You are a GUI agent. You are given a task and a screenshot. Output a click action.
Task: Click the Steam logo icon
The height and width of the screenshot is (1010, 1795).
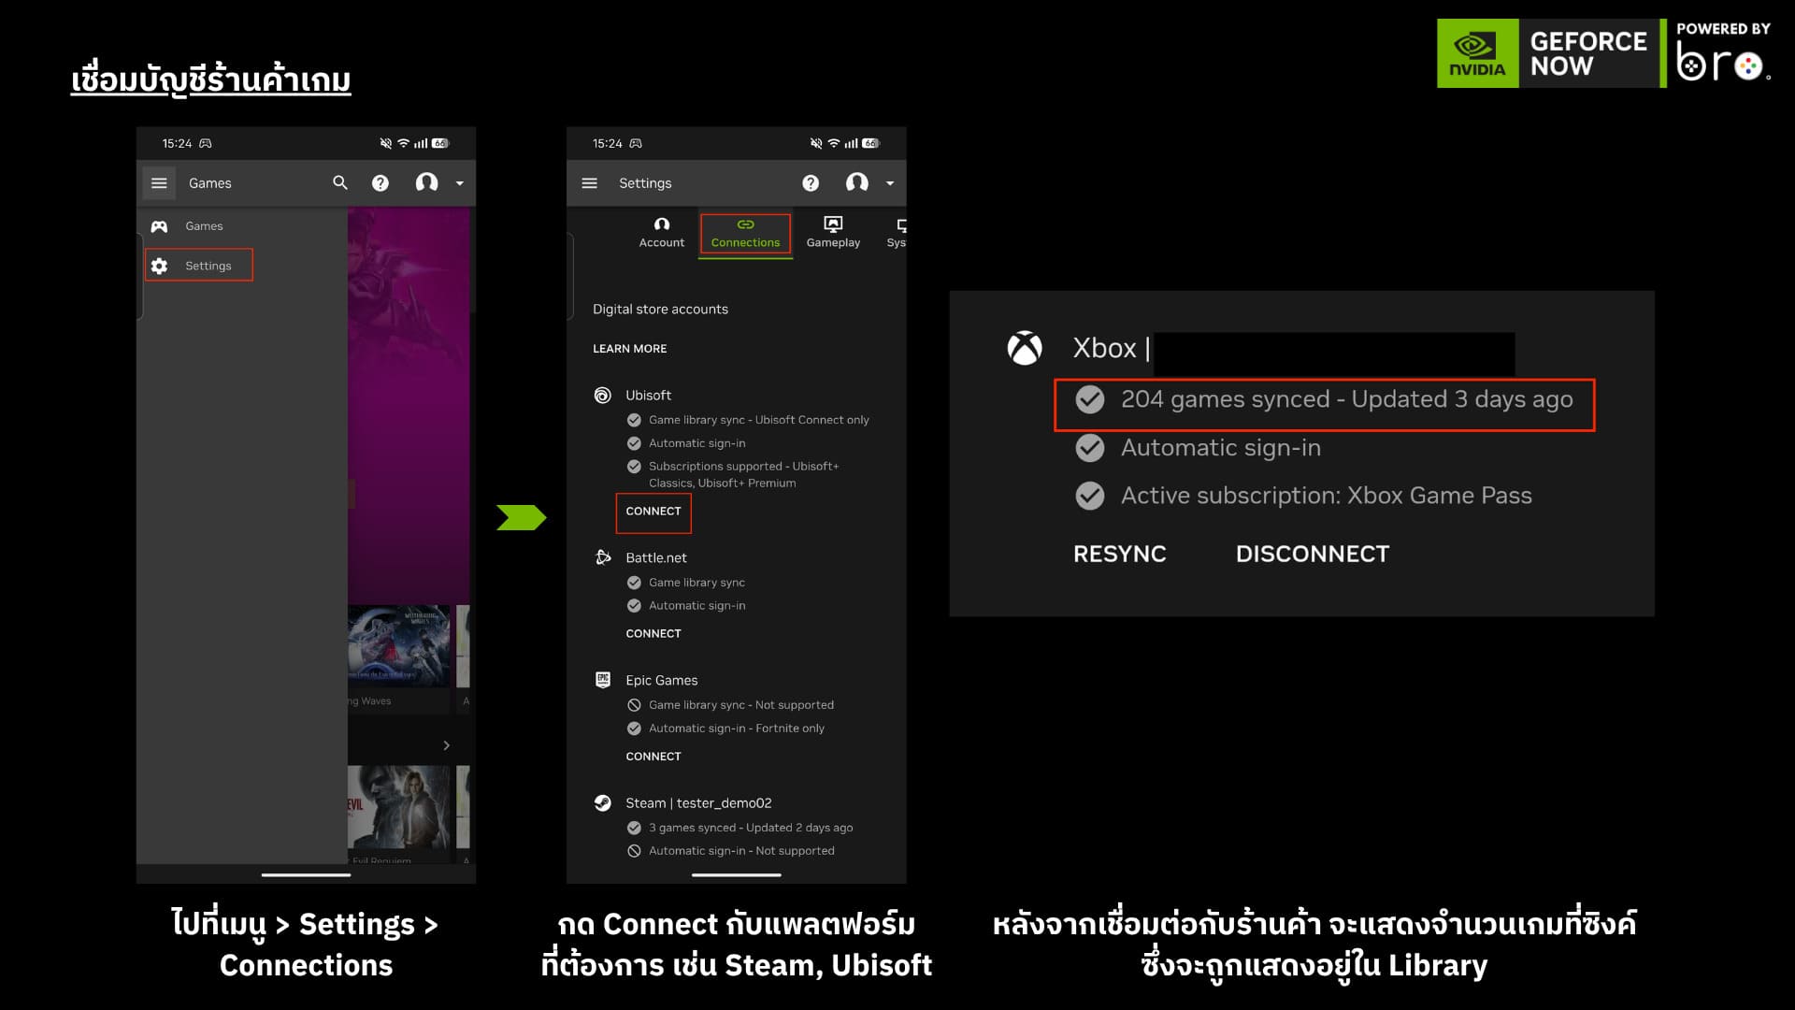(603, 802)
